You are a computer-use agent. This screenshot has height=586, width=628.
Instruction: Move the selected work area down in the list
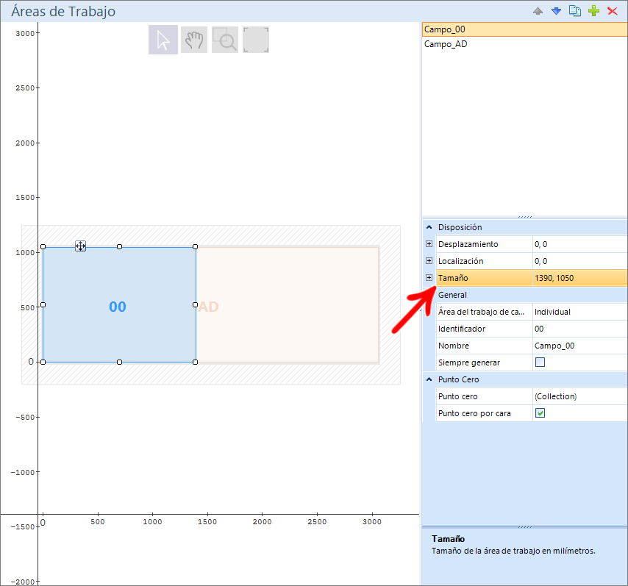point(557,12)
